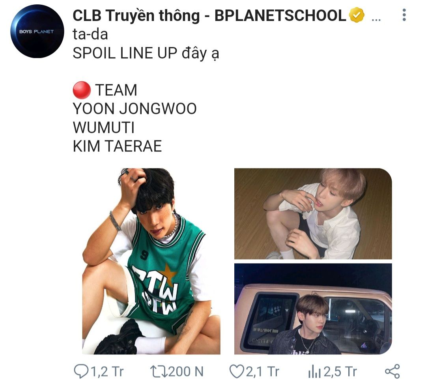The height and width of the screenshot is (382, 426).
Task: Open view analytics bar chart icon
Action: 315,372
